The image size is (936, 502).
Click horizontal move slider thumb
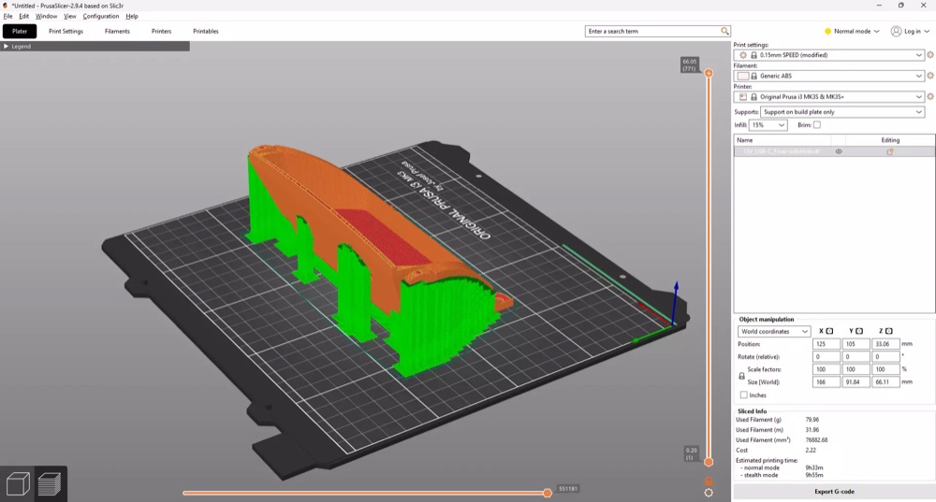tap(548, 493)
